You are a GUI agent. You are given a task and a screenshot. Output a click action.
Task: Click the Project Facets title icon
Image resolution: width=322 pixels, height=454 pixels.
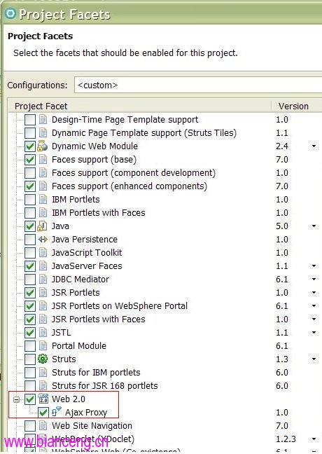tap(10, 13)
